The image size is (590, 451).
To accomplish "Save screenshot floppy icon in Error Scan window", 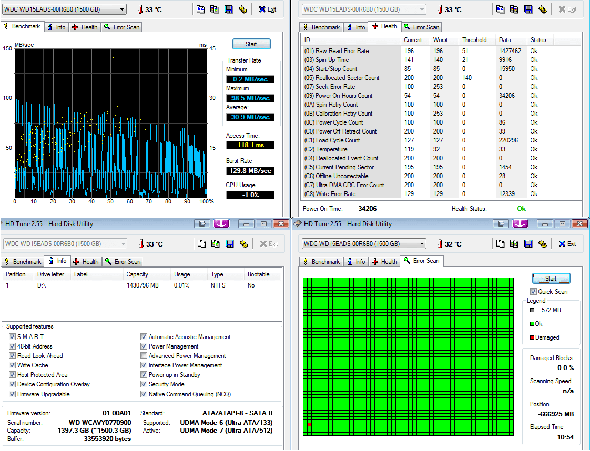I will (x=528, y=244).
